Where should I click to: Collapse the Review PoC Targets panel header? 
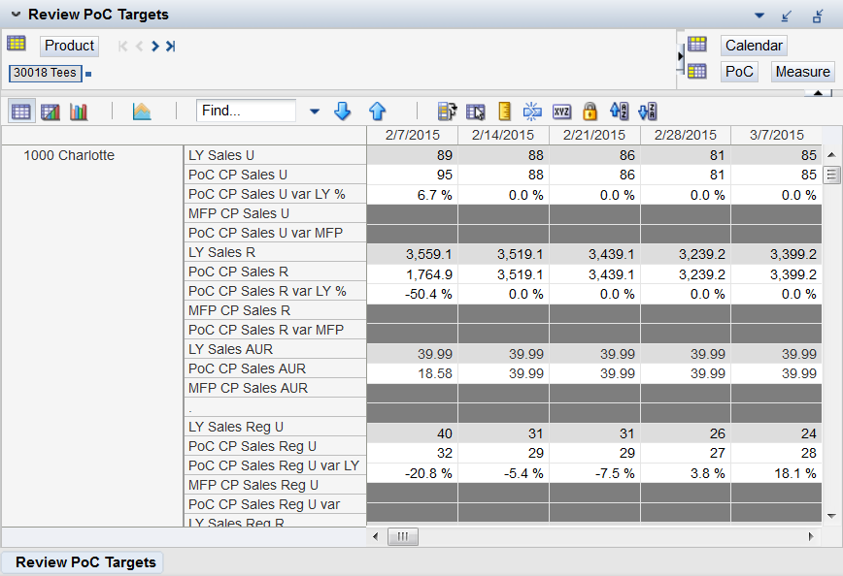(16, 15)
